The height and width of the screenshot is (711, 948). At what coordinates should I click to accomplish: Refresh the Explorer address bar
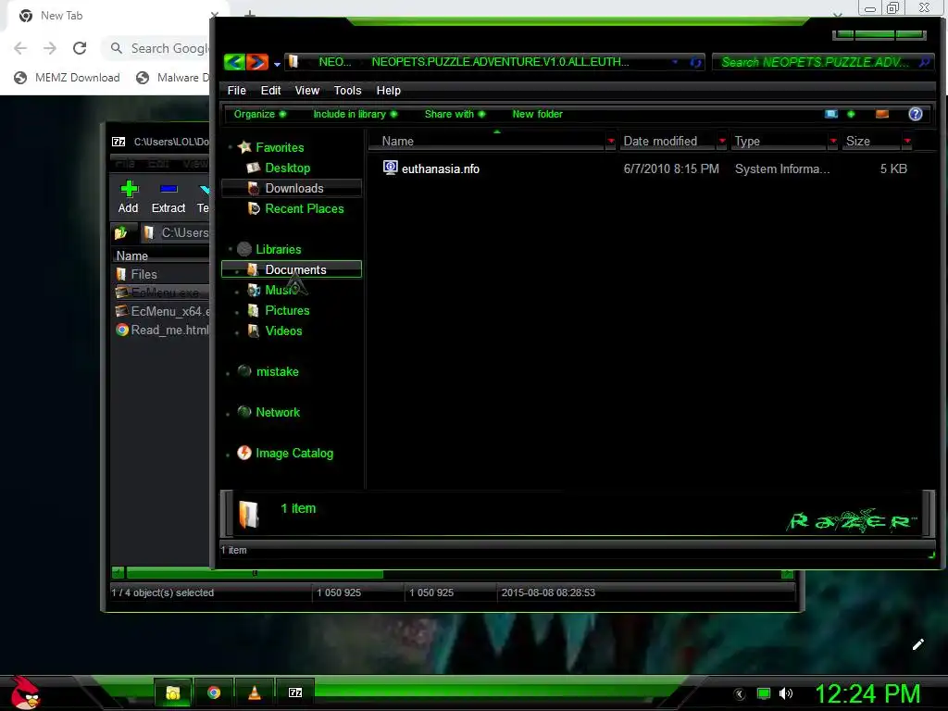(x=696, y=62)
